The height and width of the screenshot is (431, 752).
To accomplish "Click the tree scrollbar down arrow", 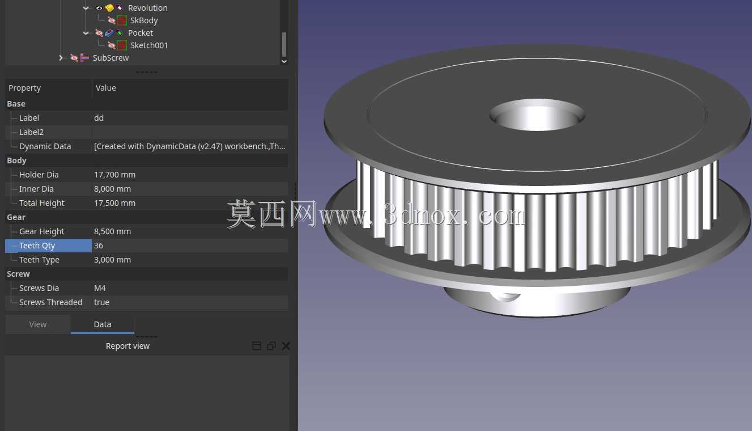I will pyautogui.click(x=284, y=61).
